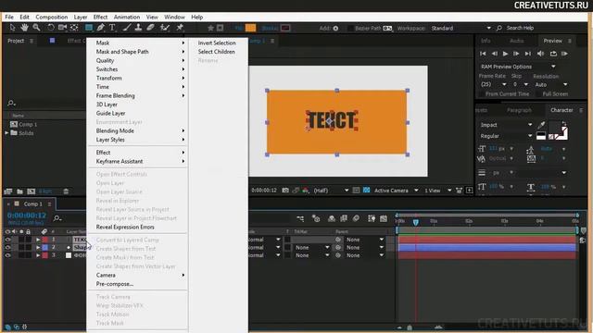The image size is (593, 333).
Task: Open layer 2 Parent None dropdown
Action: (364, 247)
